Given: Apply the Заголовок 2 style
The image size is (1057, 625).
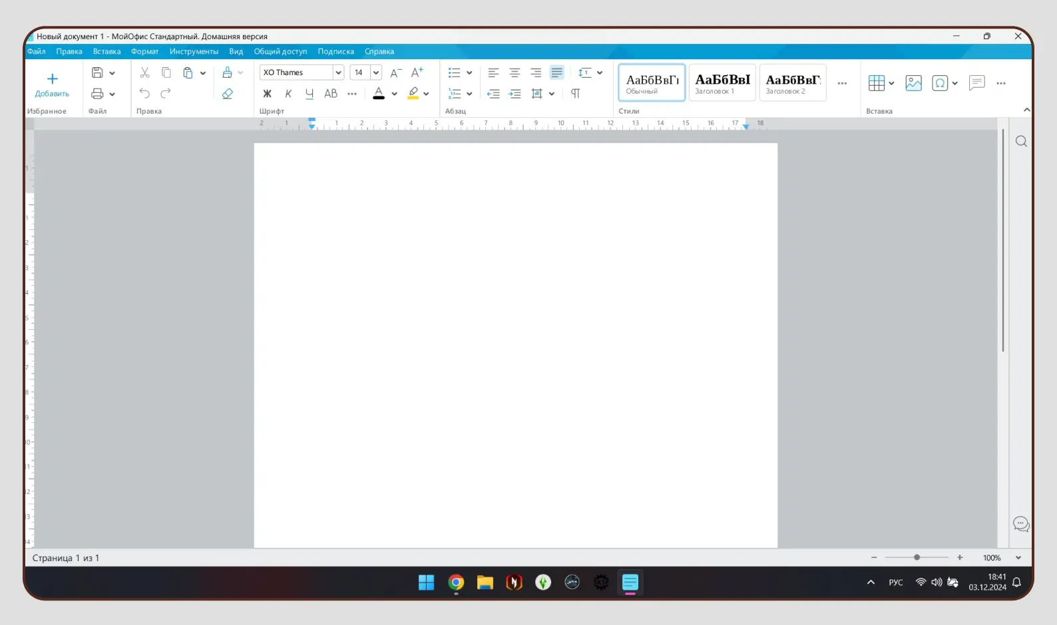Looking at the screenshot, I should point(793,82).
